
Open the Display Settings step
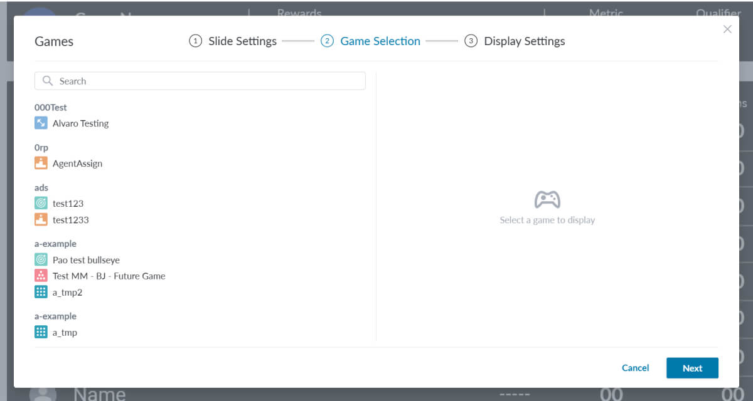click(x=515, y=41)
